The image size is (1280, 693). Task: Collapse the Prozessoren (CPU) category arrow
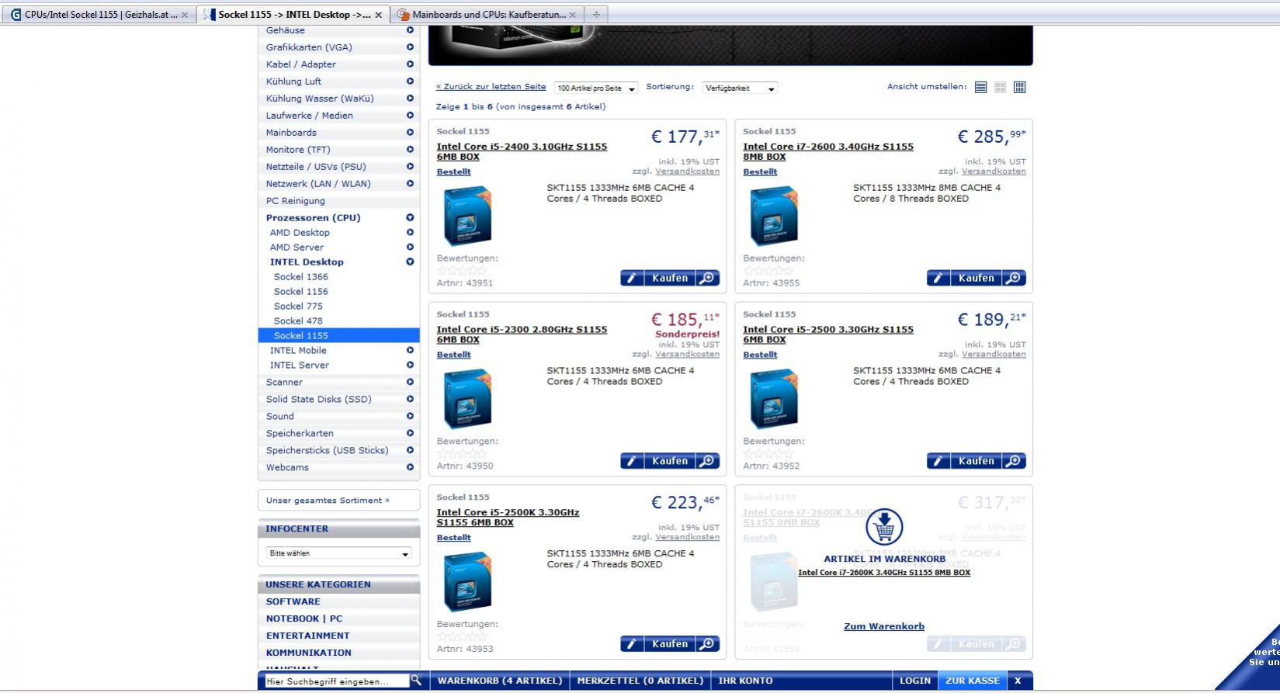pyautogui.click(x=410, y=218)
